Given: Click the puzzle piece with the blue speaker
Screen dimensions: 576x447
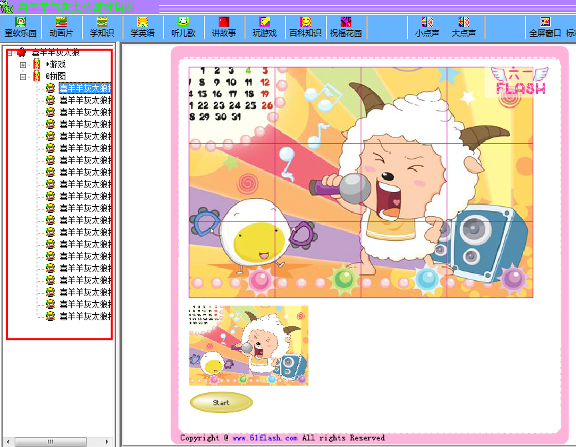Looking at the screenshot, I should click(x=490, y=259).
